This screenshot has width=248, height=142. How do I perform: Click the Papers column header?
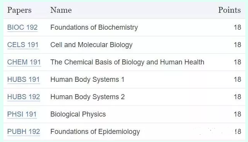tap(19, 10)
